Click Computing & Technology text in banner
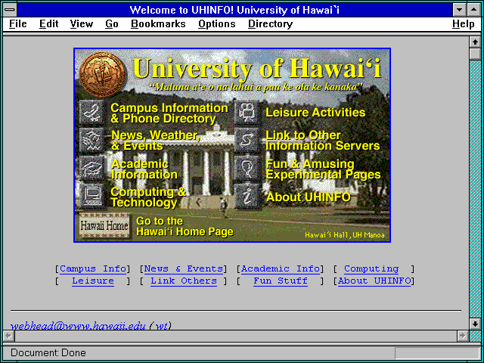The height and width of the screenshot is (363, 484). pos(148,197)
